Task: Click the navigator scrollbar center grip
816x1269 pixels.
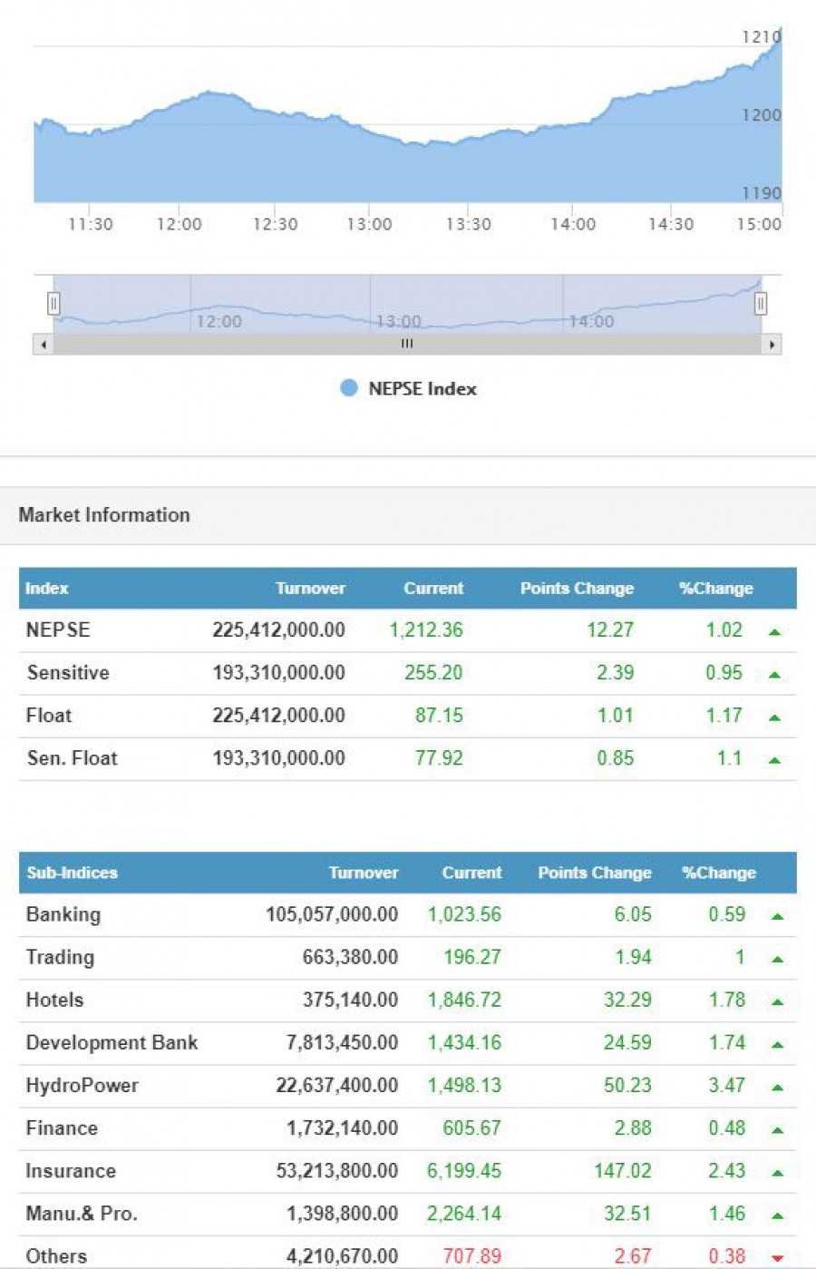Action: [x=407, y=345]
